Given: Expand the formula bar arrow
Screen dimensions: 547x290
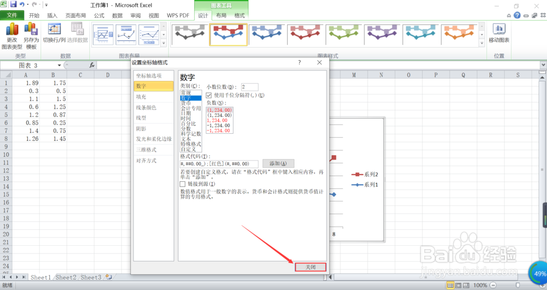Looking at the screenshot, I should [x=543, y=65].
